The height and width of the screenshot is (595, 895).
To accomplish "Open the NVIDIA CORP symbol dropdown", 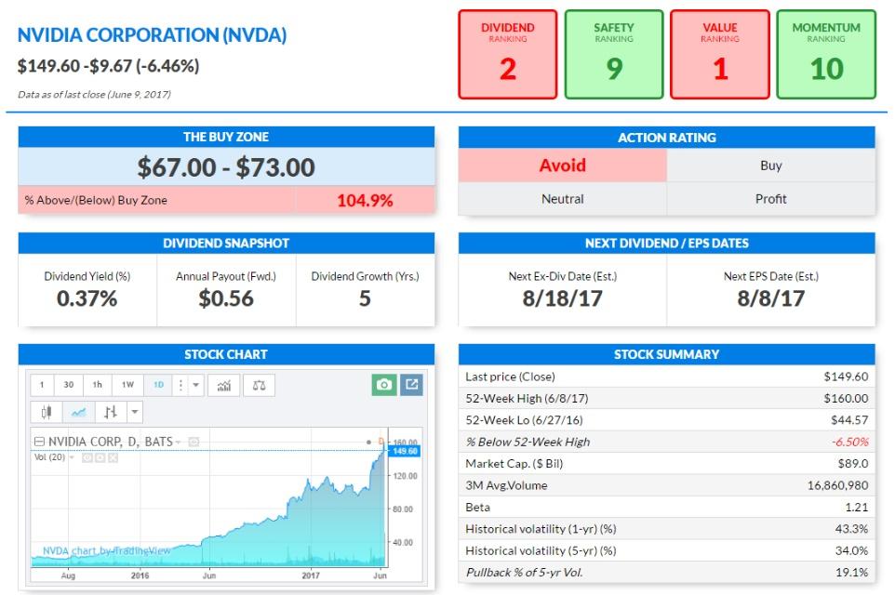I will (x=178, y=443).
